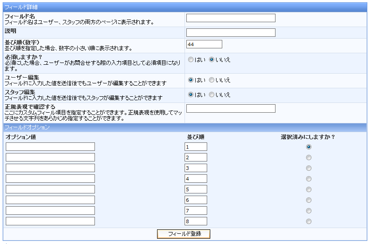Click the option value field in row 4
The image size is (370, 244).
[x=50, y=178]
